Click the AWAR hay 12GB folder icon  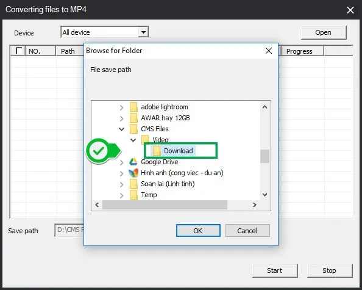coord(133,118)
